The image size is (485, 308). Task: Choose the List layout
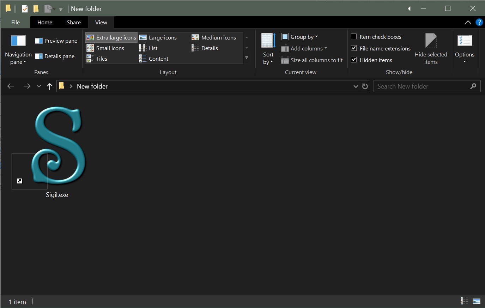point(148,48)
